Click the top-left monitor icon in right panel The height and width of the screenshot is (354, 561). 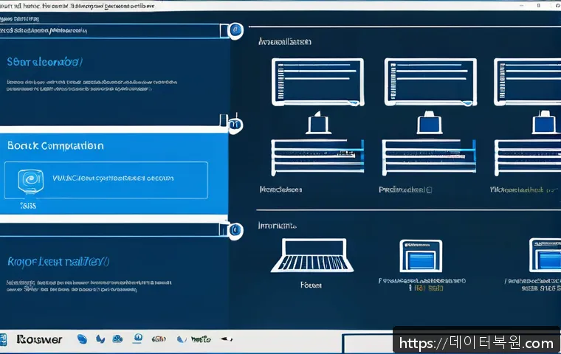(x=317, y=80)
